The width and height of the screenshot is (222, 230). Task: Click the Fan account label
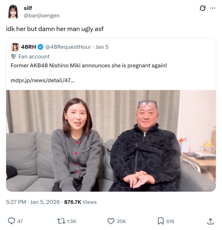point(34,56)
